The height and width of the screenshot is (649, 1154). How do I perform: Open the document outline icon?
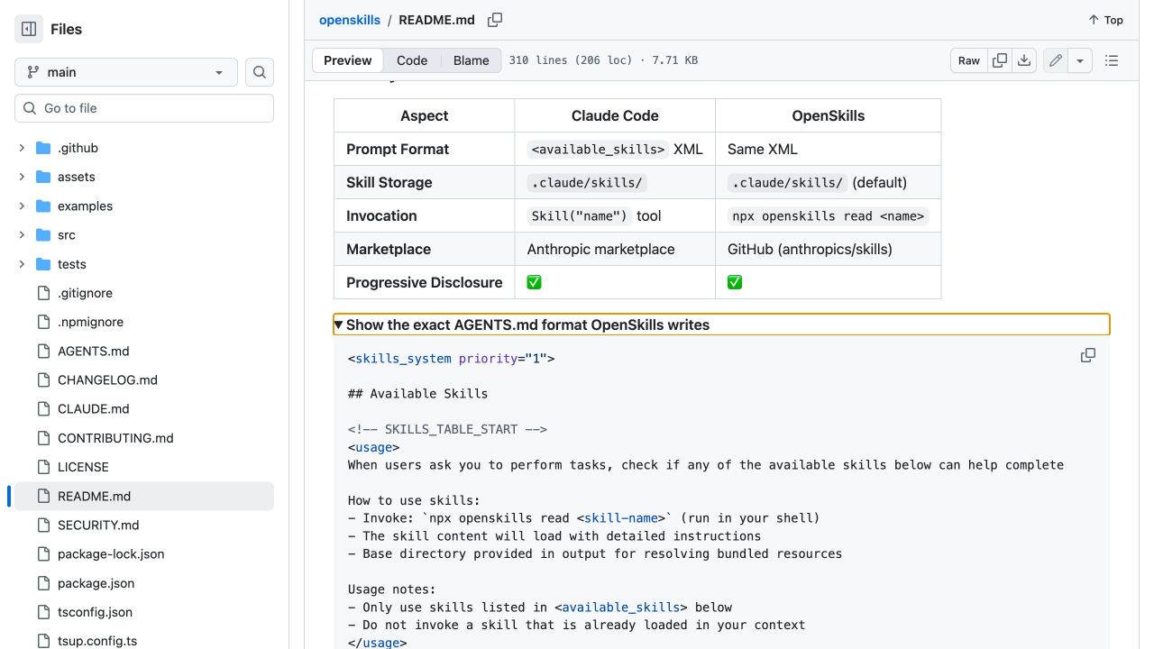1112,60
